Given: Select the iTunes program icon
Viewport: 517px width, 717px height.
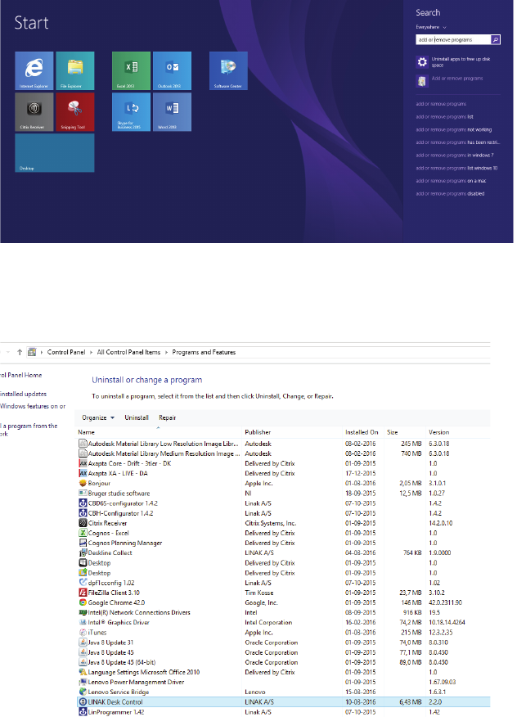Looking at the screenshot, I should click(x=83, y=633).
